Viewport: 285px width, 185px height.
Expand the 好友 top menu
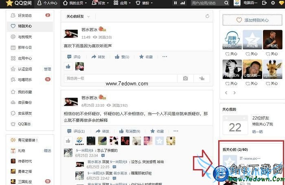coord(100,3)
